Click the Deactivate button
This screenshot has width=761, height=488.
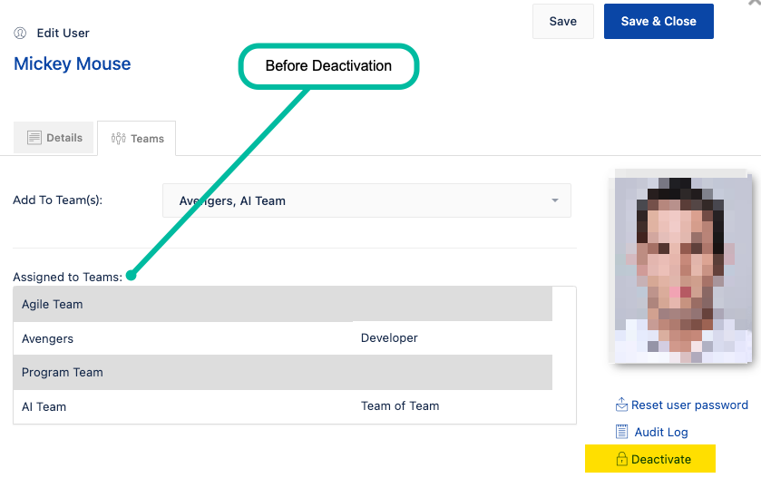point(649,459)
